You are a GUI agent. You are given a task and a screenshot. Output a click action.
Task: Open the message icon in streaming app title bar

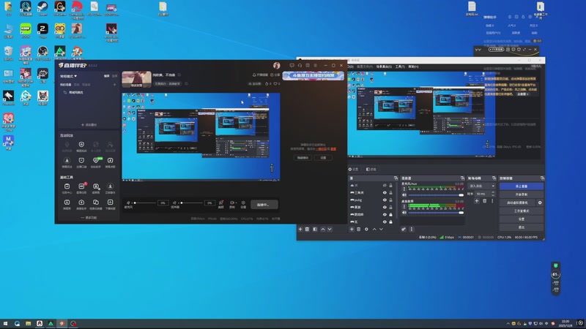coord(292,65)
